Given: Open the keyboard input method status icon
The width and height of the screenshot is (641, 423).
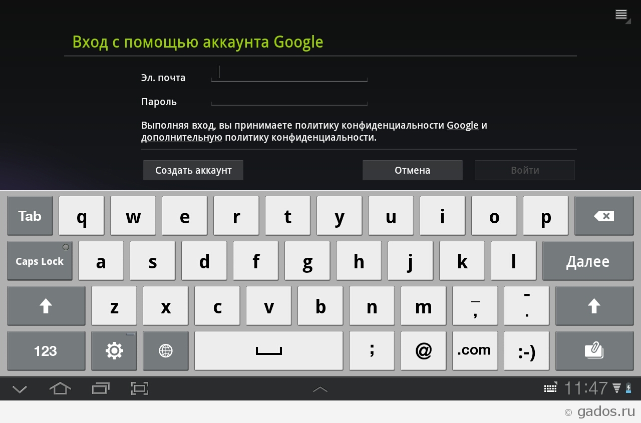Looking at the screenshot, I should (551, 388).
